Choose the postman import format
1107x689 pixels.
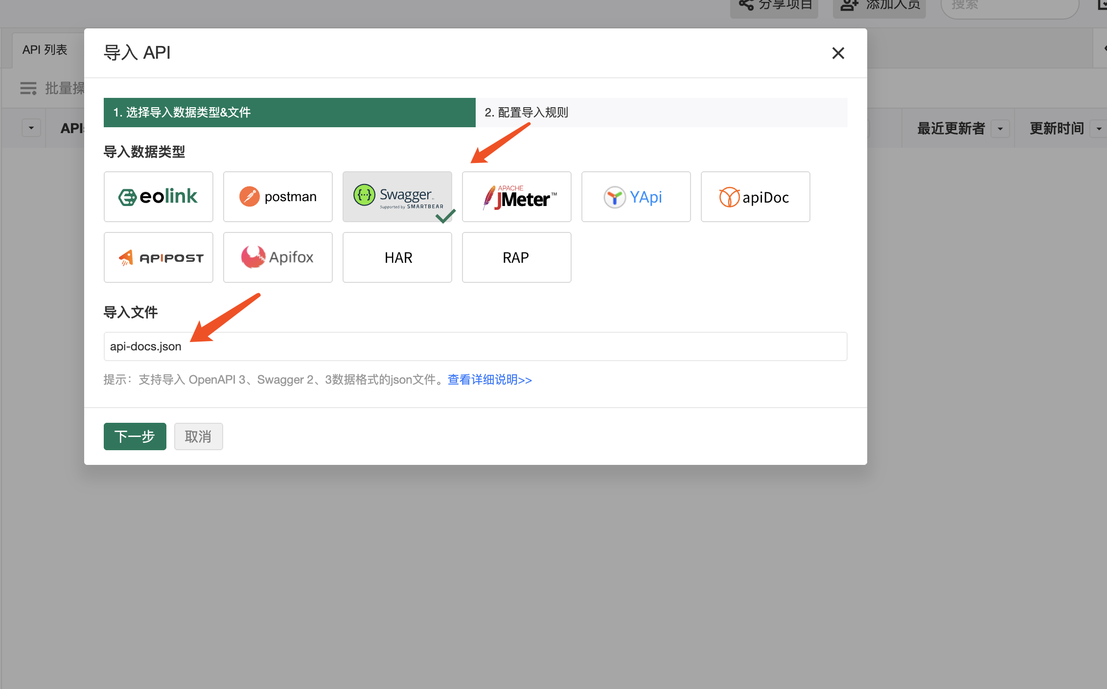click(x=277, y=197)
